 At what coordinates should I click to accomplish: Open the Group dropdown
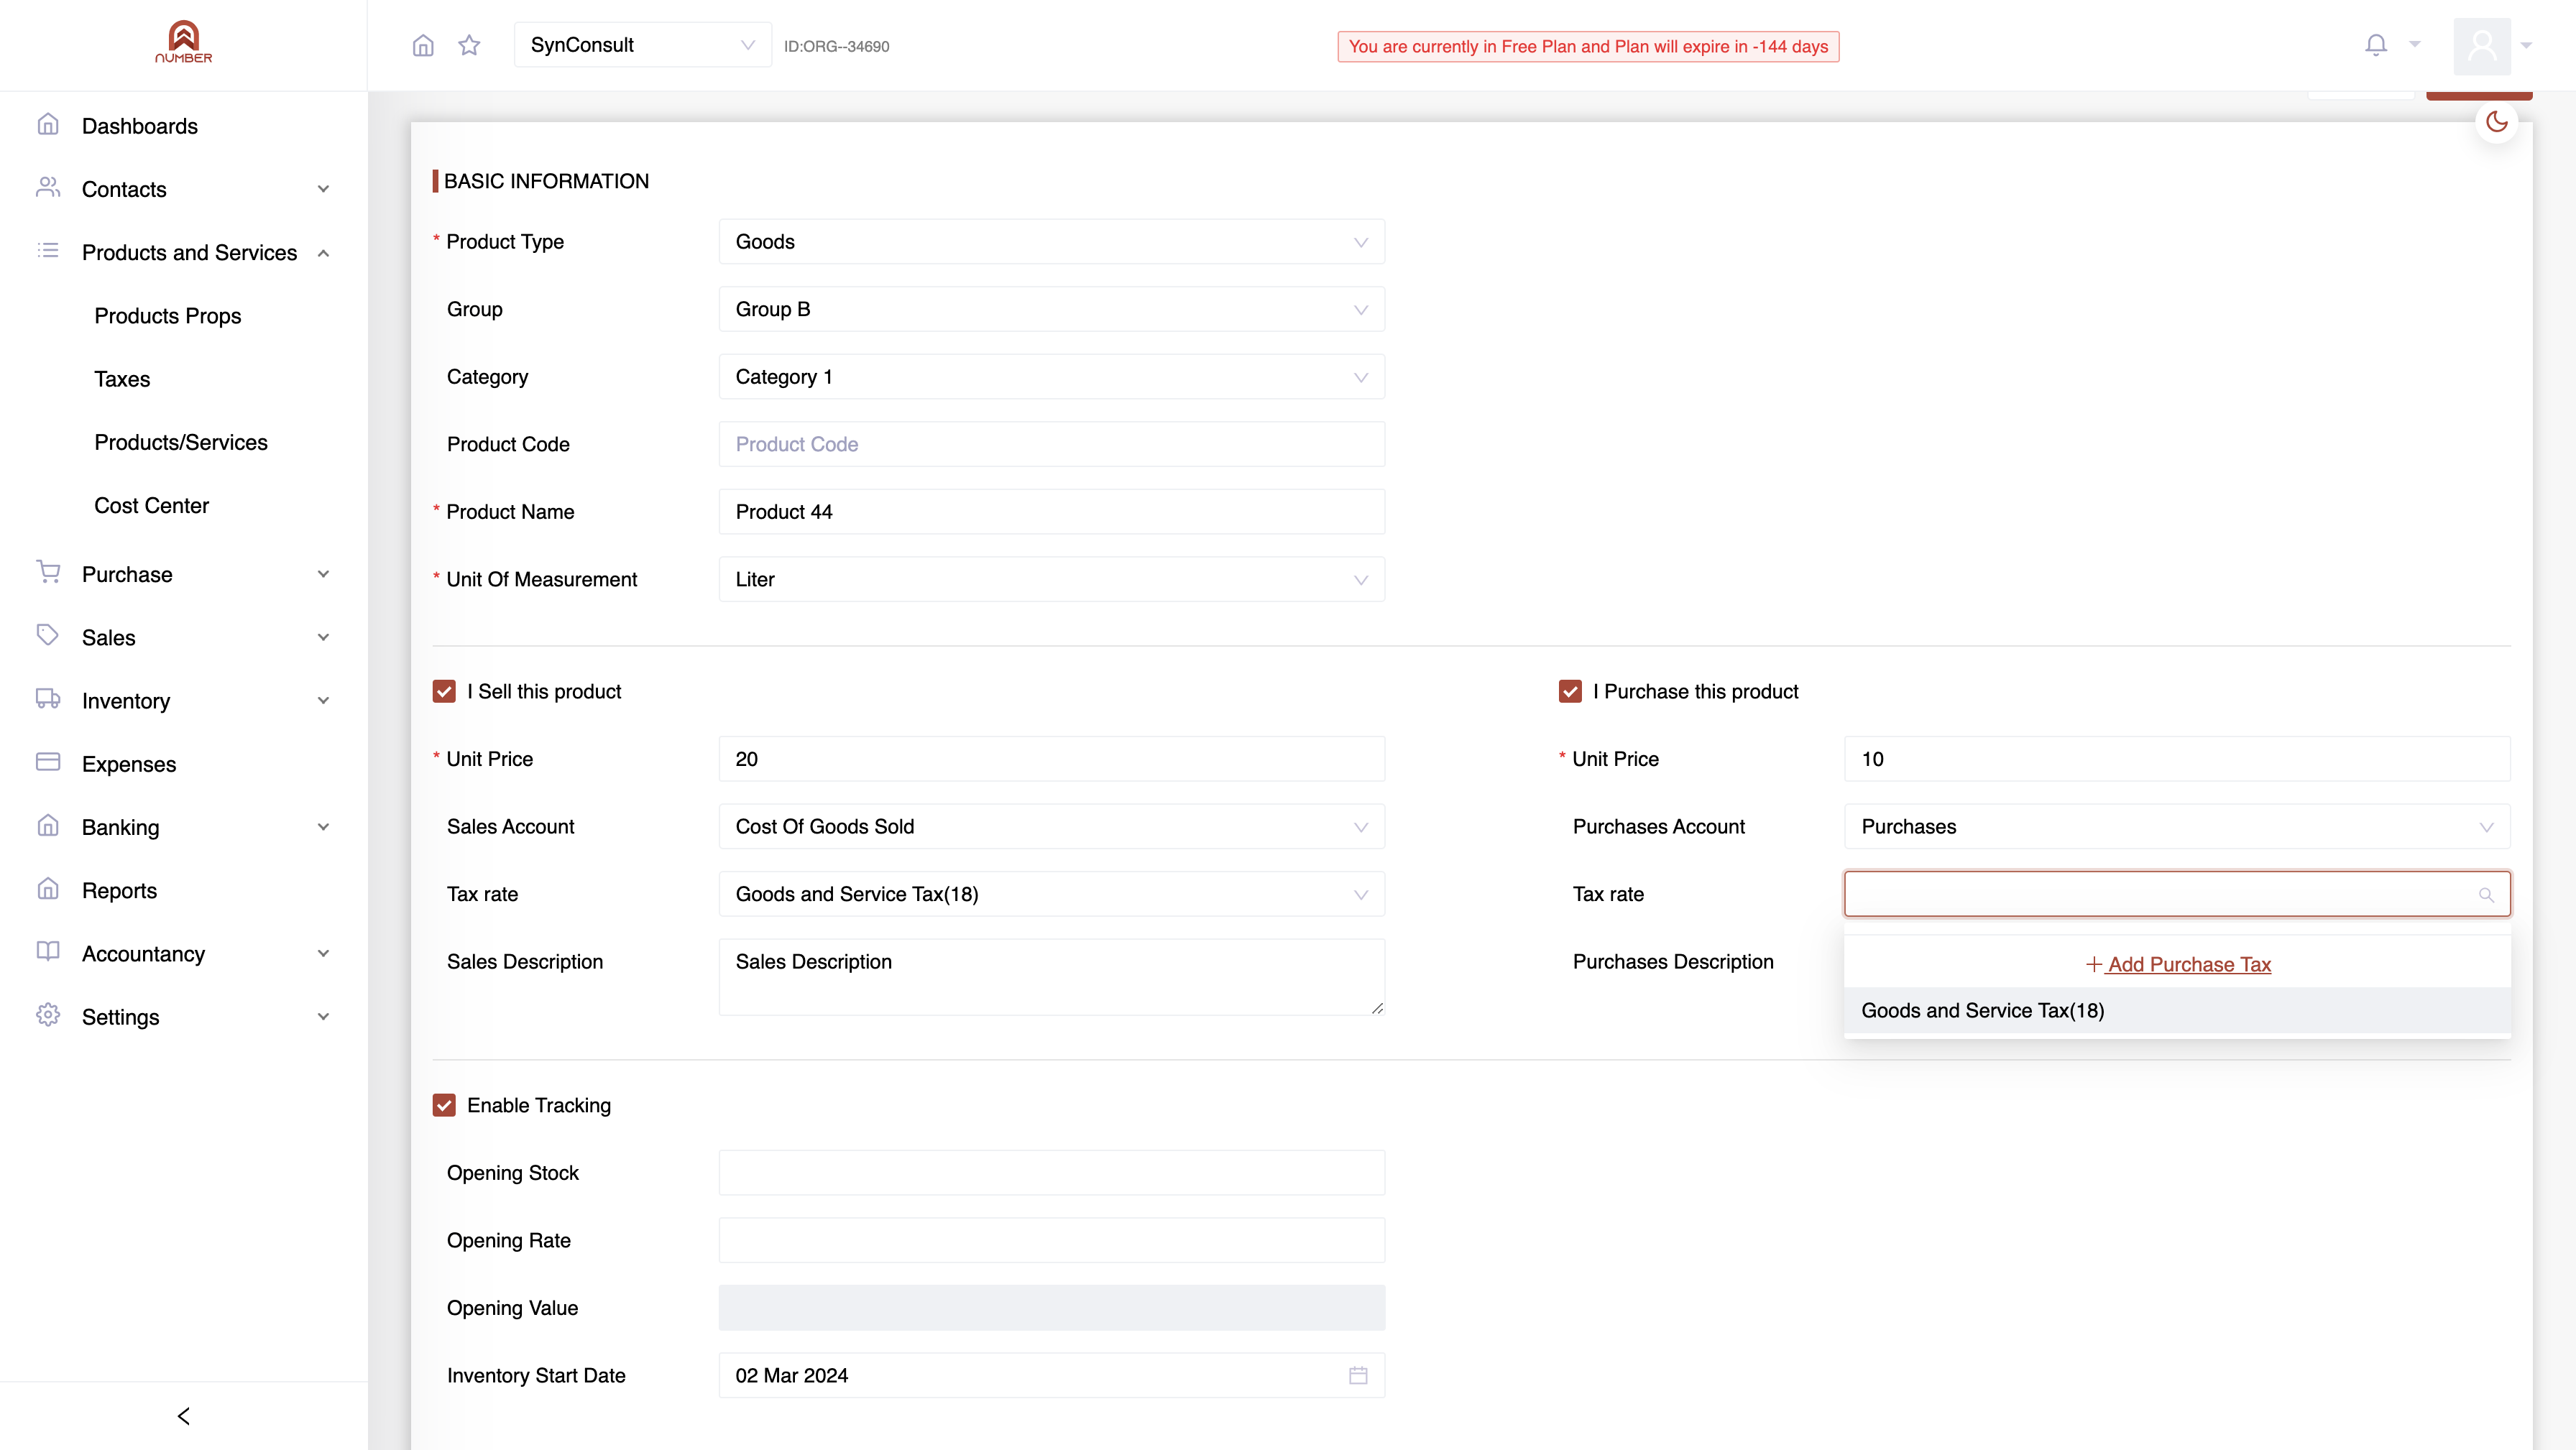[x=1051, y=309]
